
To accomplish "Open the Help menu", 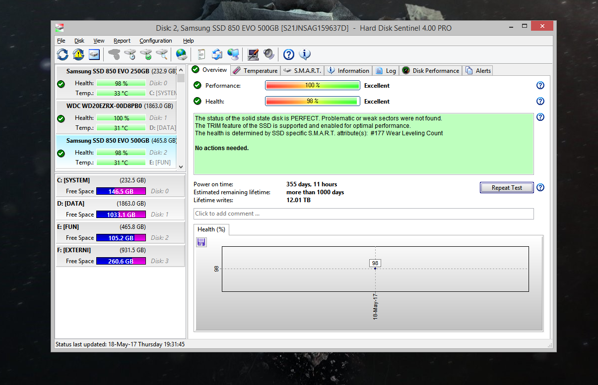I will 188,41.
